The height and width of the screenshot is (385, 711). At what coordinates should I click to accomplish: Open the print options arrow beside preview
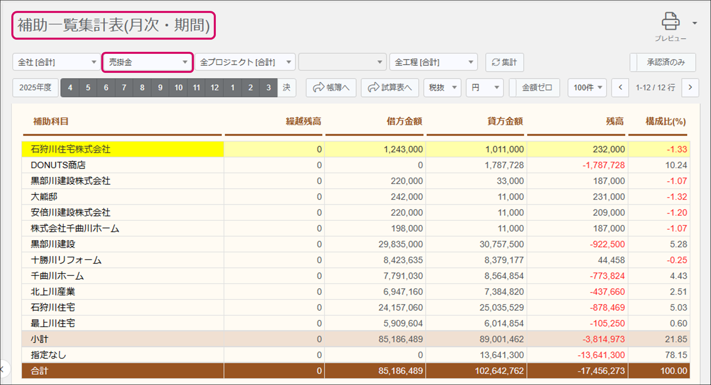point(694,23)
